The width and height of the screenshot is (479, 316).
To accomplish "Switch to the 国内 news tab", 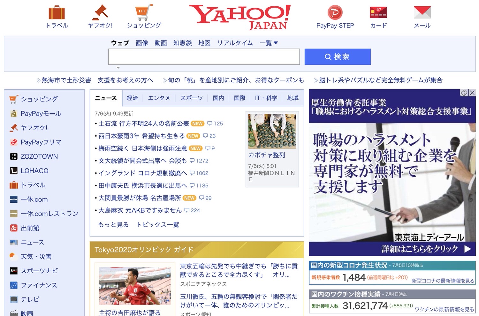I will pos(218,98).
